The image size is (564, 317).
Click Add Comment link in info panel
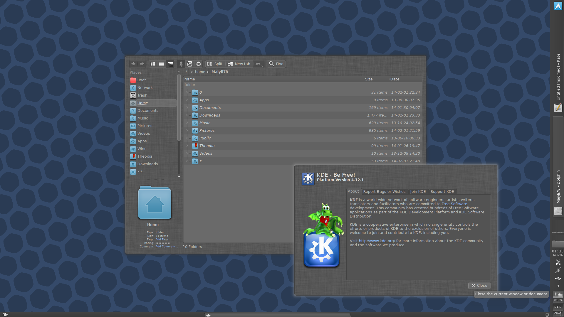point(167,247)
